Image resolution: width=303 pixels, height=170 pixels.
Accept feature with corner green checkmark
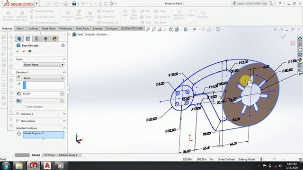pyautogui.click(x=283, y=36)
